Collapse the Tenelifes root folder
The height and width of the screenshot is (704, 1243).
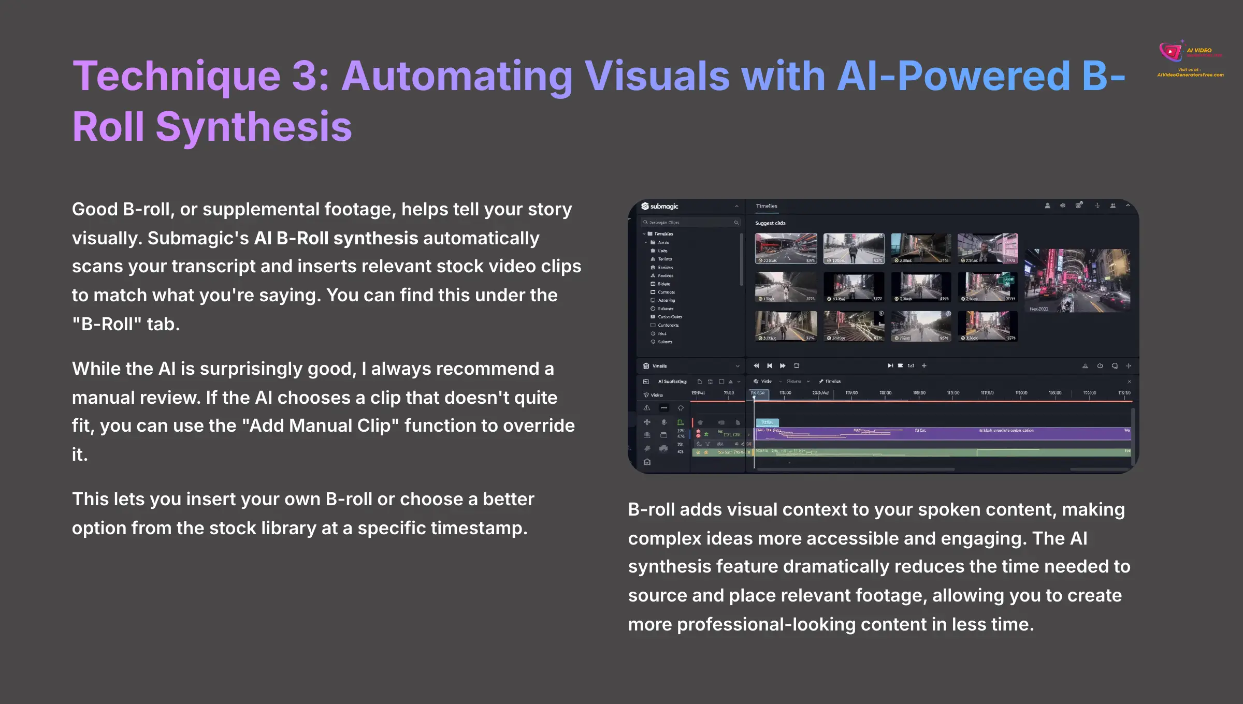pyautogui.click(x=644, y=234)
